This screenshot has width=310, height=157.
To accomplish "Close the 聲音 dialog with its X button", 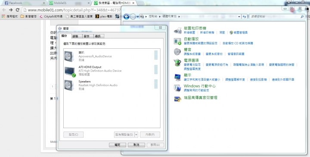I will (x=160, y=28).
